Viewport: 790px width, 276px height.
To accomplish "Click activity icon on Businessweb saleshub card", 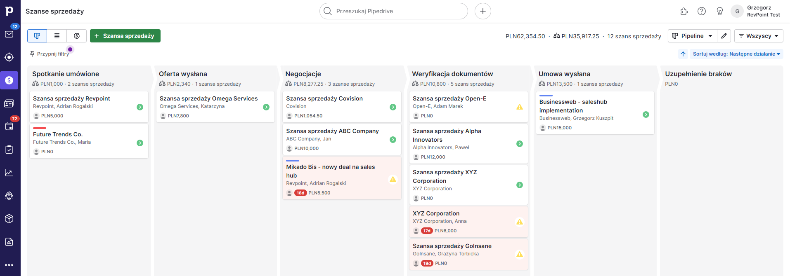I will pyautogui.click(x=646, y=115).
